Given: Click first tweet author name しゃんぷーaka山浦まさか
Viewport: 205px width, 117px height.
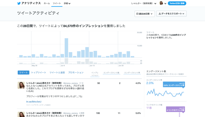Looking at the screenshot, I should 44,83.
